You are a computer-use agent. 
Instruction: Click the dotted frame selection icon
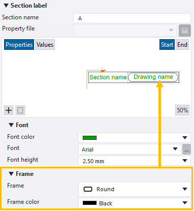tap(20, 110)
